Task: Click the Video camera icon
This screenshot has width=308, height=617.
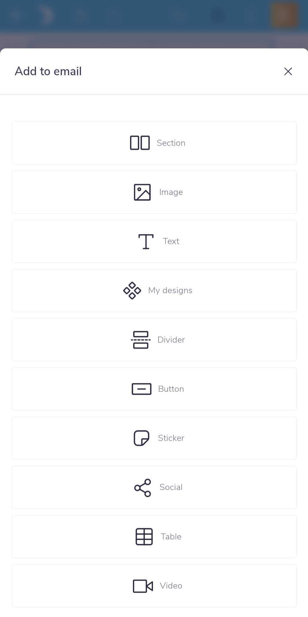Action: coord(143,586)
